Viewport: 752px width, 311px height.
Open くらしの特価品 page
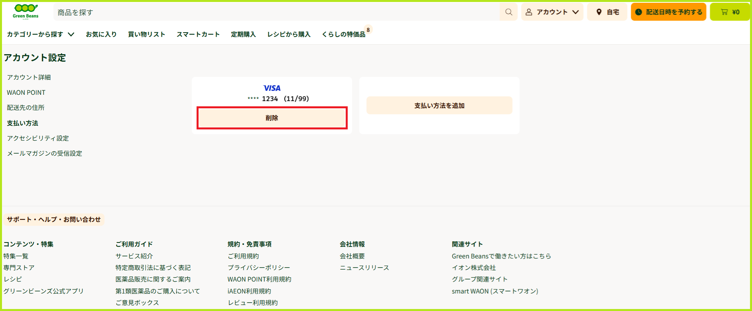click(x=343, y=34)
